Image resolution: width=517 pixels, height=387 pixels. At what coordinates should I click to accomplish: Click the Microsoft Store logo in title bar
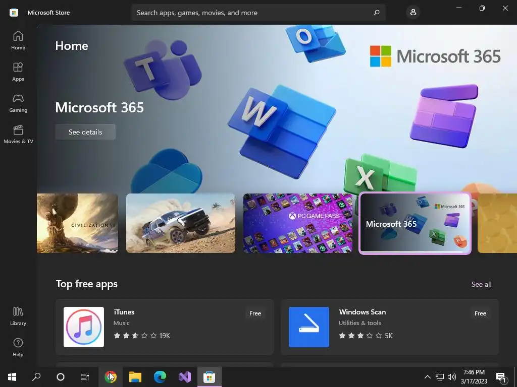click(x=14, y=13)
